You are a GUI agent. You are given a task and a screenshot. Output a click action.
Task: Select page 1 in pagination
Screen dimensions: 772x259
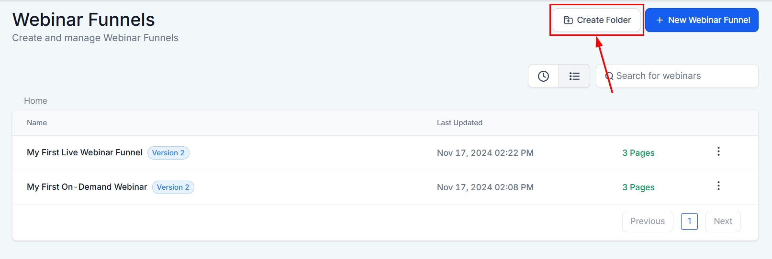(689, 221)
